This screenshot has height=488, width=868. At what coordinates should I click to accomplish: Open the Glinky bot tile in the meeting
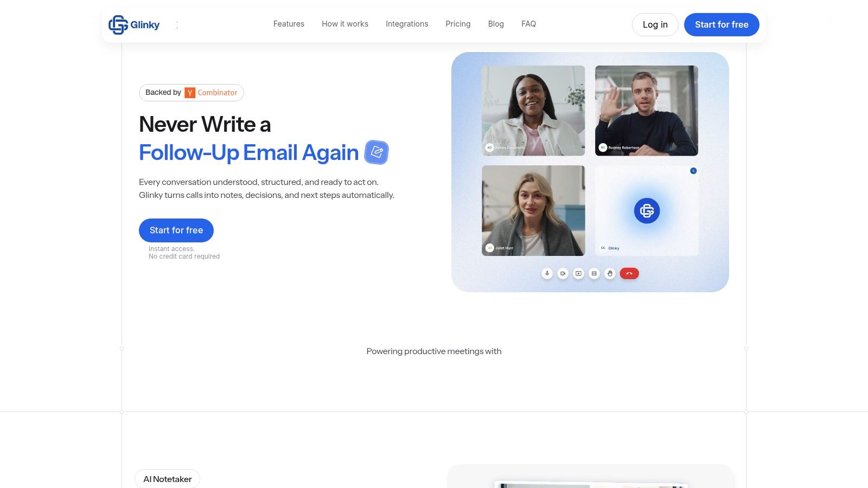(x=647, y=211)
